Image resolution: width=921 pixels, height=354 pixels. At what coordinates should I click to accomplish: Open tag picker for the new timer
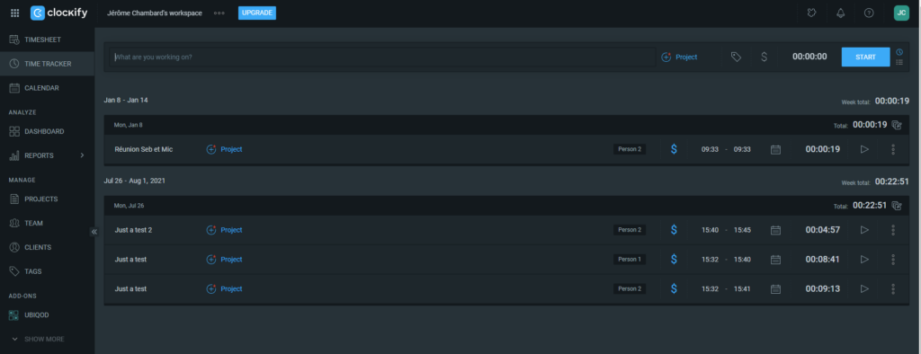(736, 57)
